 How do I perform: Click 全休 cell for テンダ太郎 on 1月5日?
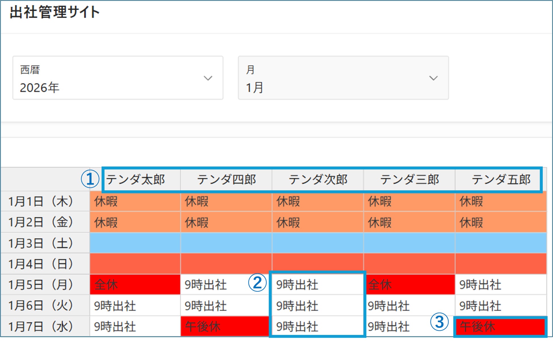click(x=135, y=284)
